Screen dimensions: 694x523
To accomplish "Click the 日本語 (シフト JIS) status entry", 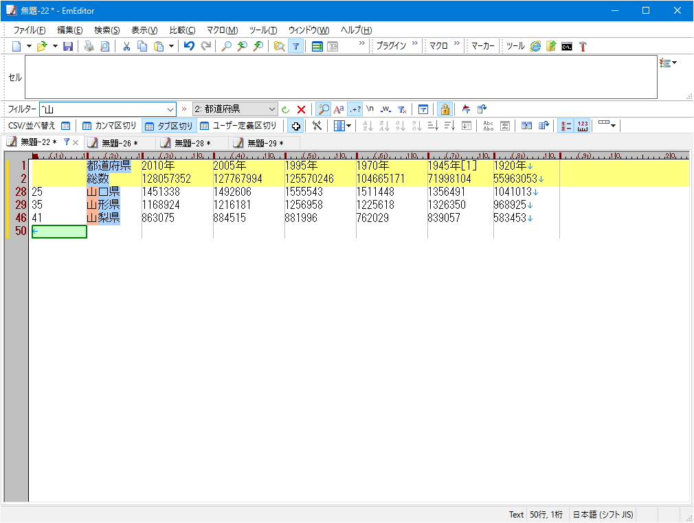I will click(x=603, y=515).
